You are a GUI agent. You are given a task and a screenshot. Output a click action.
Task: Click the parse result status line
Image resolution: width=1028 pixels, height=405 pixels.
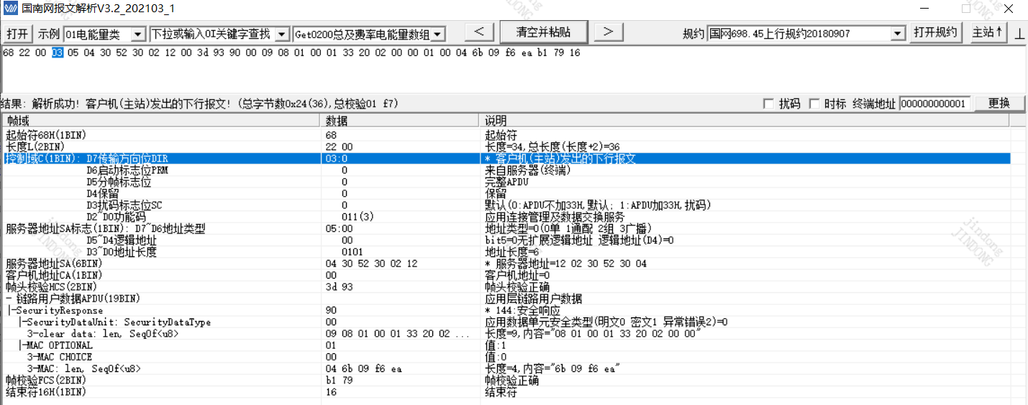coord(199,104)
